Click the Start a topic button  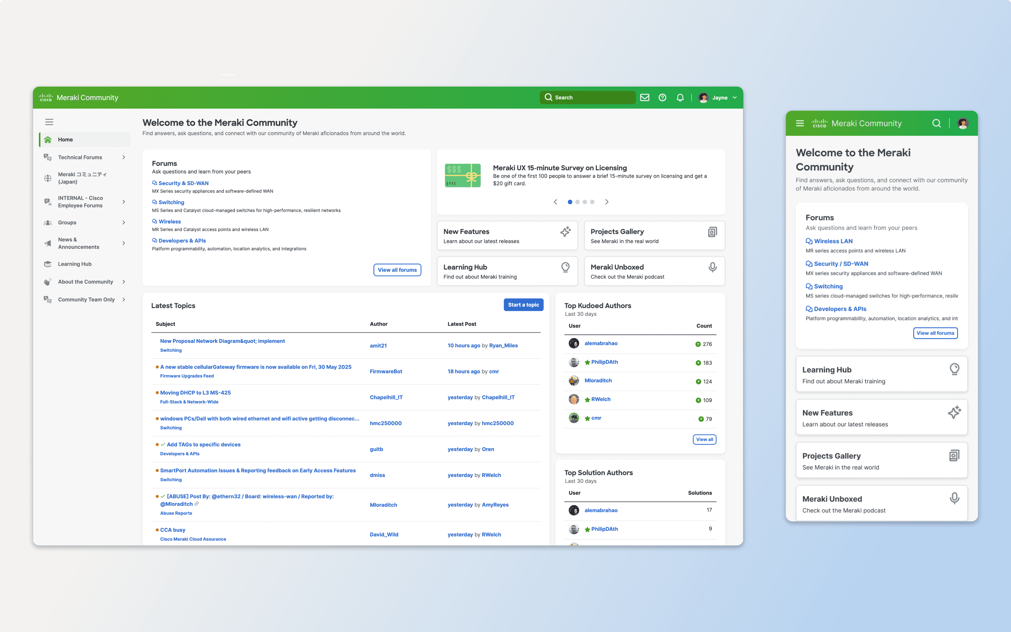tap(523, 305)
